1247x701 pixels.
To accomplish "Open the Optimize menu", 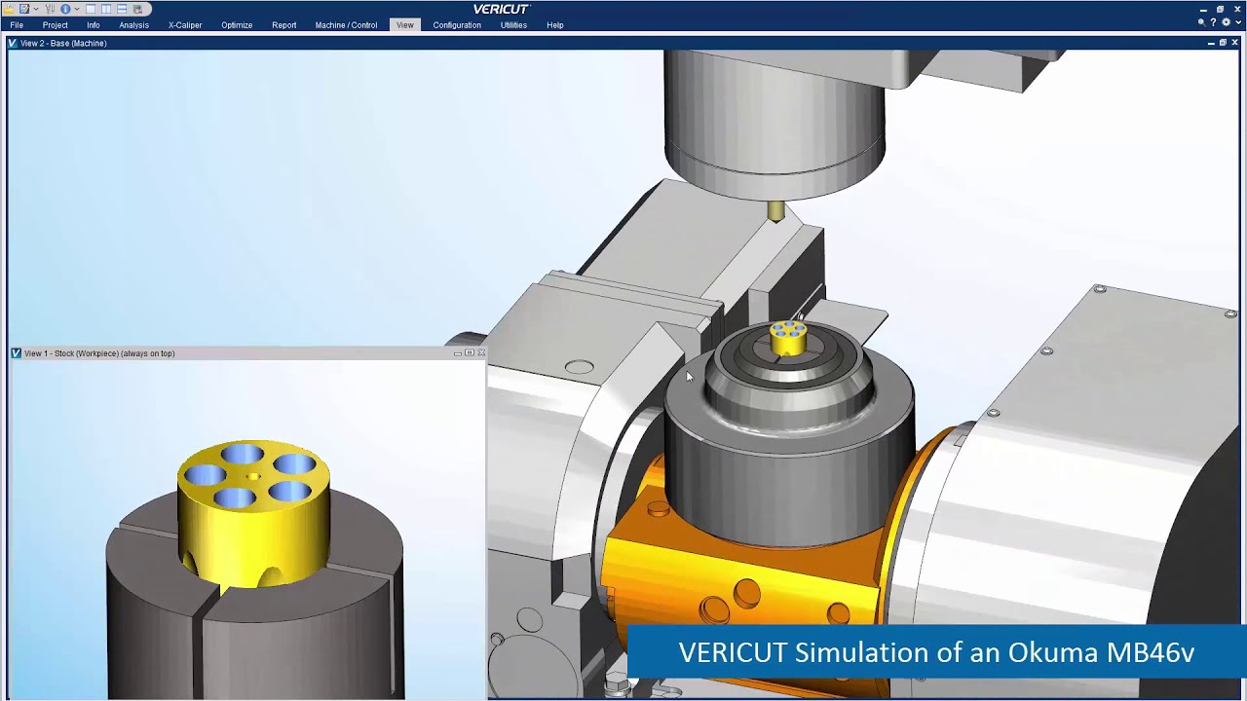I will tap(237, 25).
